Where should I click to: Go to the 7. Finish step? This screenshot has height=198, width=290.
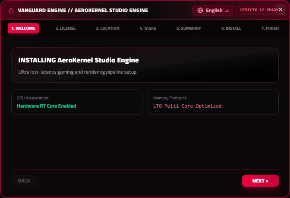click(270, 28)
